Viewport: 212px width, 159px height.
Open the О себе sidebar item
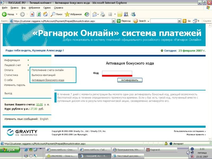pos(8,80)
